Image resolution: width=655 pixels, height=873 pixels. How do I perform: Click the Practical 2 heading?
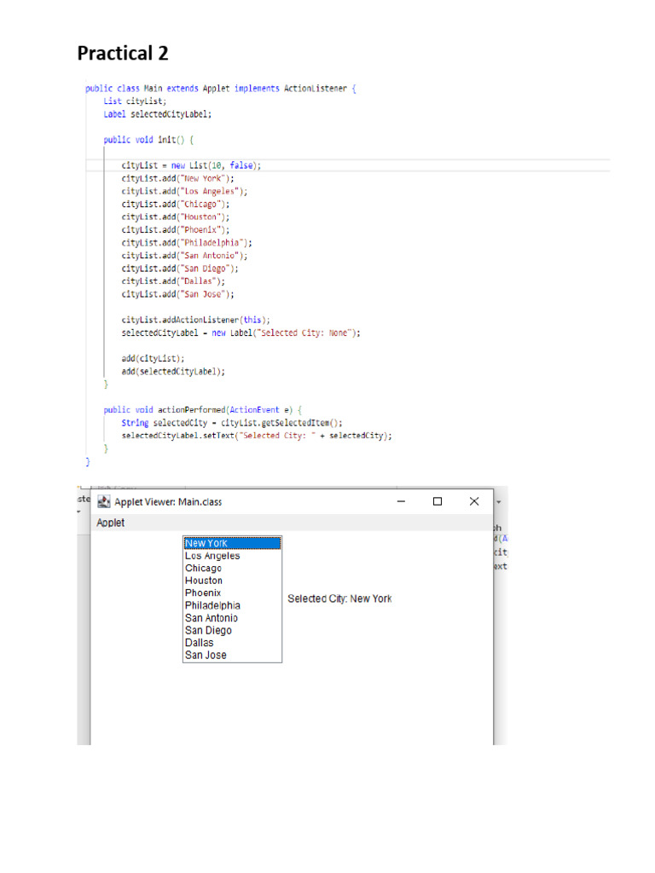point(123,54)
